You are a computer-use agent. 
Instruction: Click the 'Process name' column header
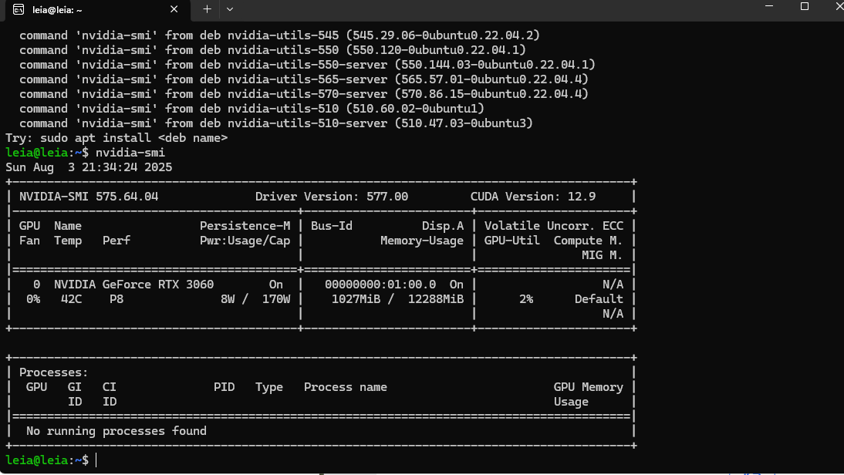(x=346, y=387)
